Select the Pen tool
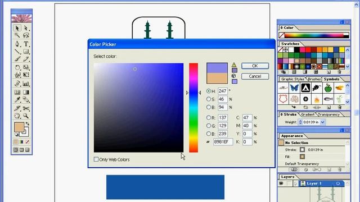Screen dimensions: 360x202 click(x=17, y=44)
